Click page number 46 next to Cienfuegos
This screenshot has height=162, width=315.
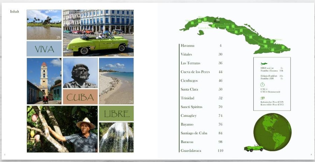point(220,81)
